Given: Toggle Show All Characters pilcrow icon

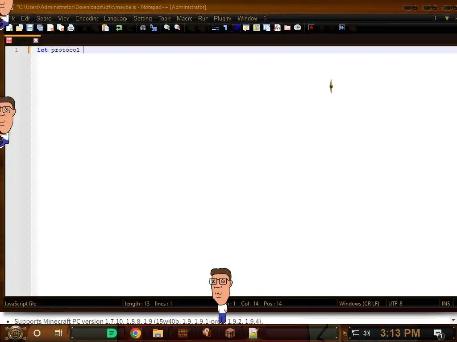Looking at the screenshot, I should 225,28.
